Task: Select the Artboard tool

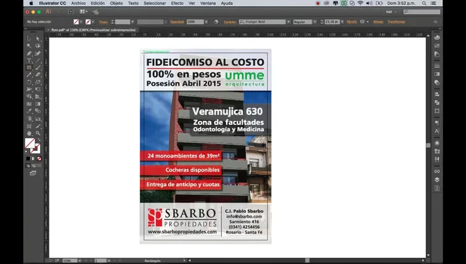Action: pos(29,126)
